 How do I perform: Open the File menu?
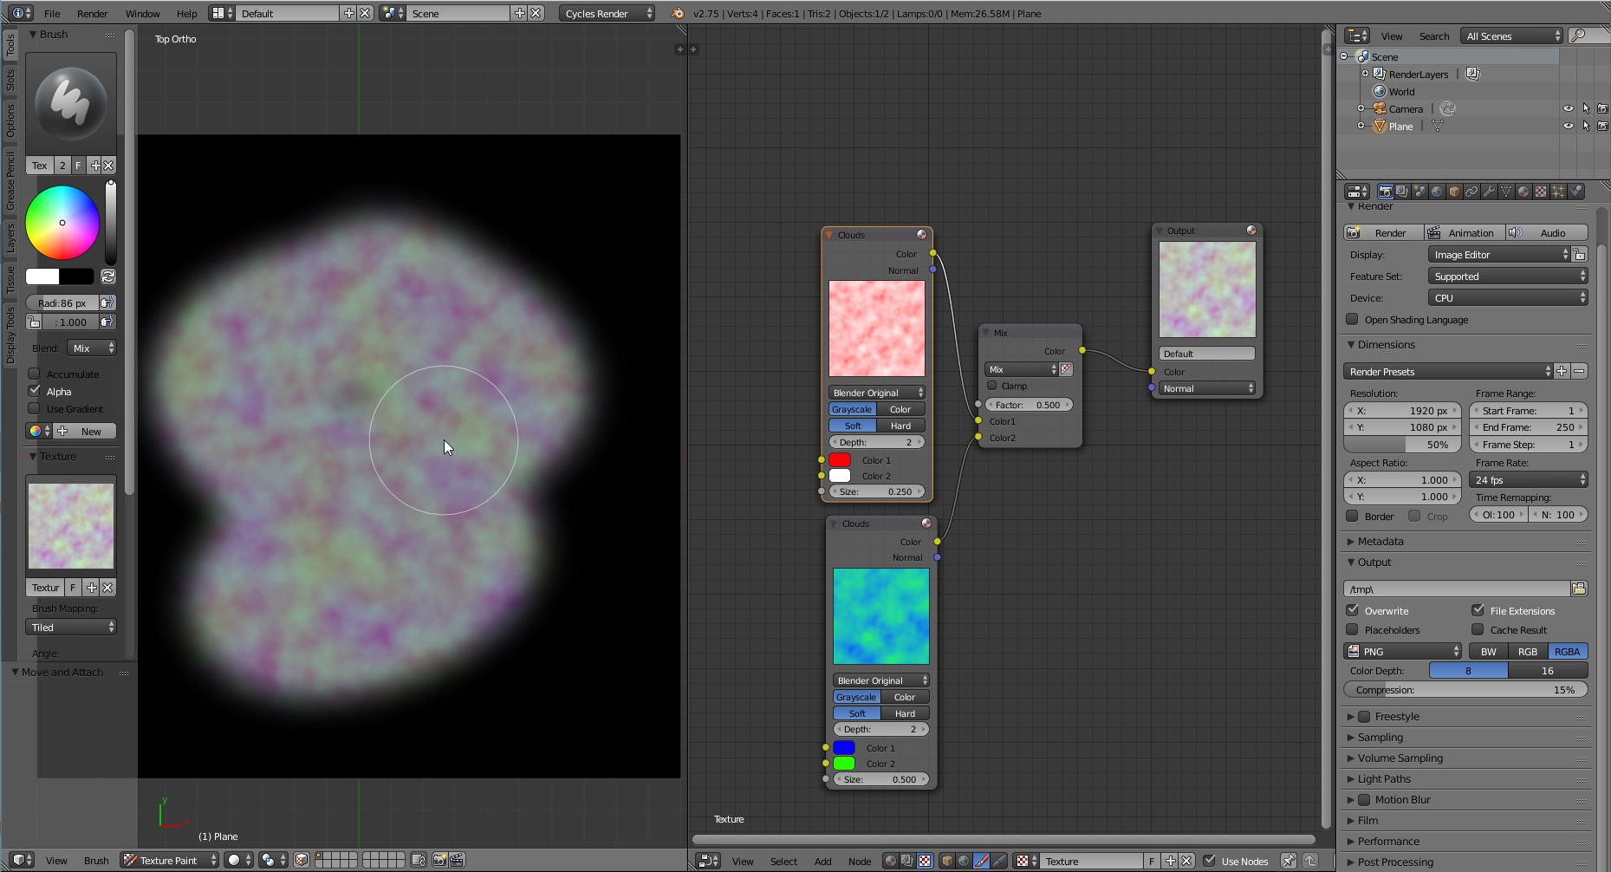[52, 14]
